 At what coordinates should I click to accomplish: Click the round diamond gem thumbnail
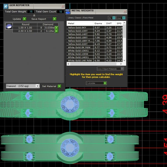pos(9,26)
